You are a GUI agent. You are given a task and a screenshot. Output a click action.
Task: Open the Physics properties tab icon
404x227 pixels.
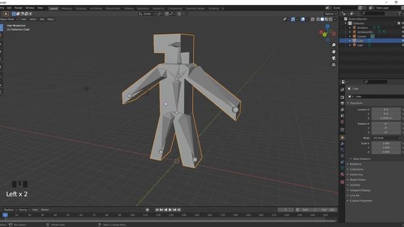pyautogui.click(x=342, y=156)
